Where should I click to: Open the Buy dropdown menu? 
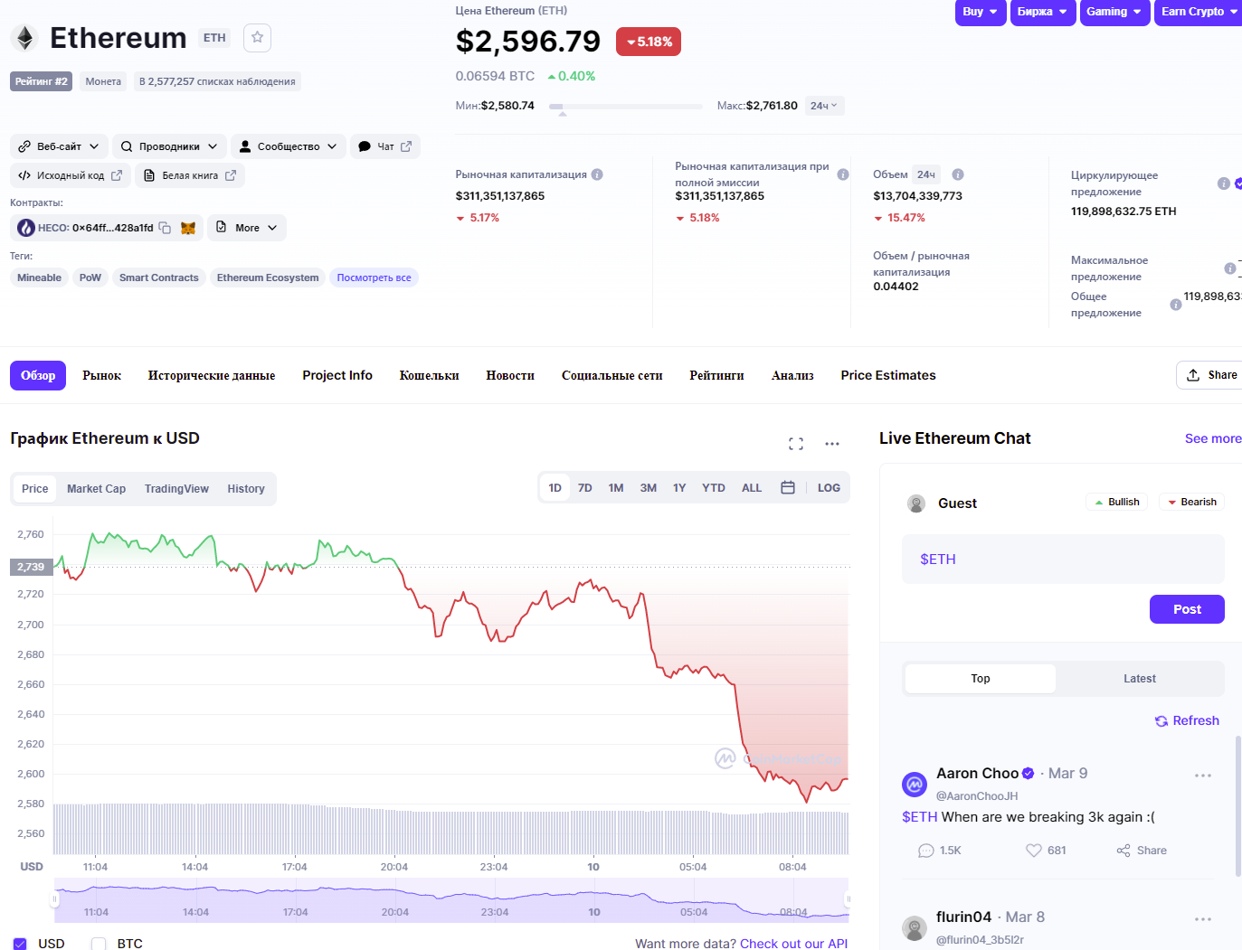pos(981,12)
